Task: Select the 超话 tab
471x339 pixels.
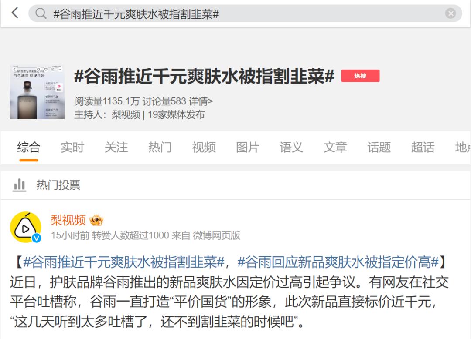Action: (x=423, y=148)
